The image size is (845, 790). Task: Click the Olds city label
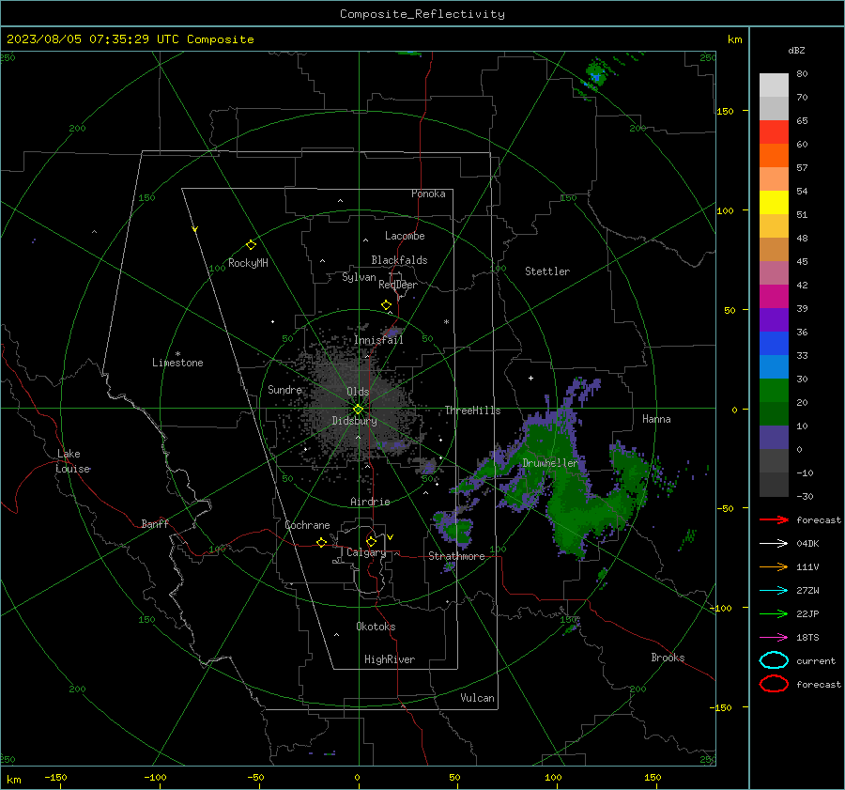[358, 392]
